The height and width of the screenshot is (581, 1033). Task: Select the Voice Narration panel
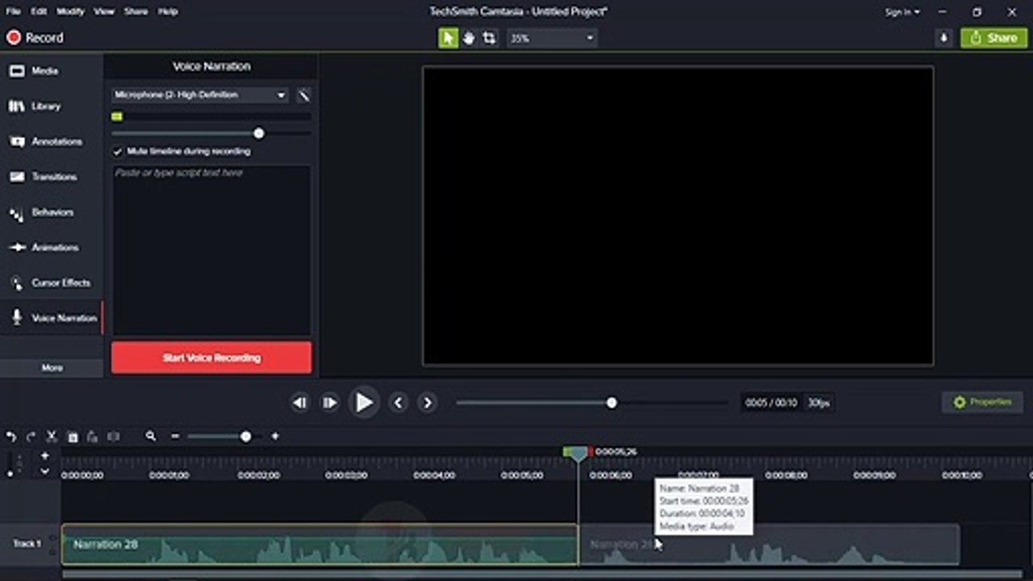(x=52, y=318)
